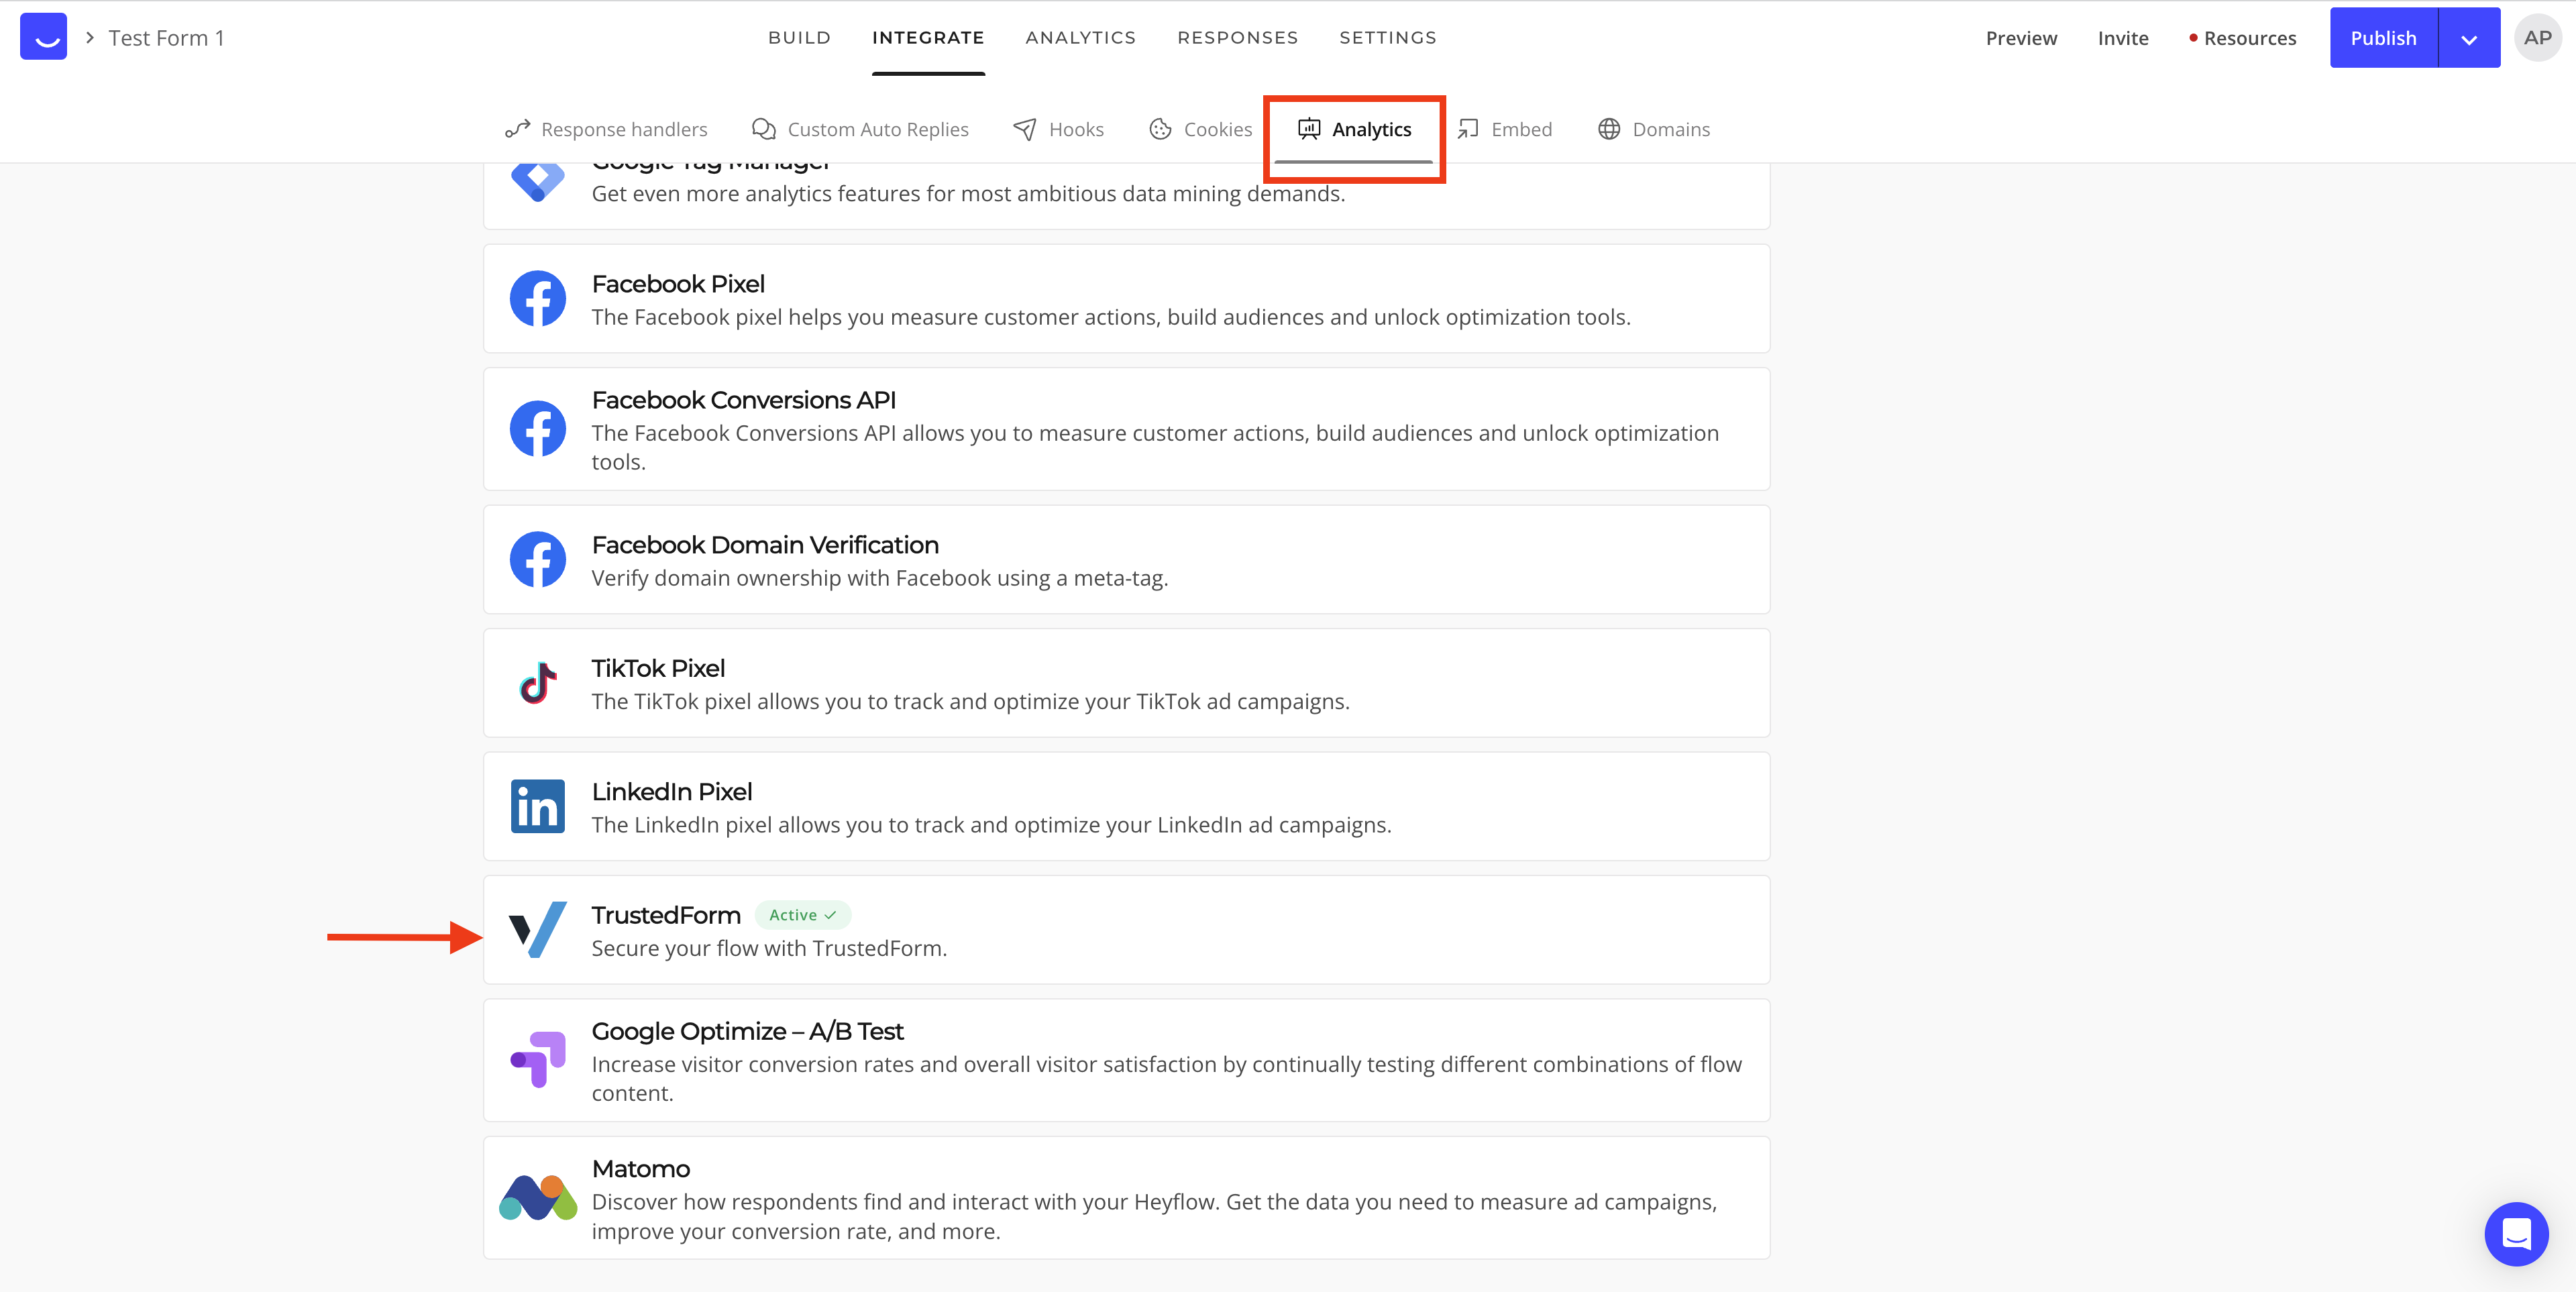2576x1292 pixels.
Task: Open the chat support bubble
Action: pos(2516,1233)
